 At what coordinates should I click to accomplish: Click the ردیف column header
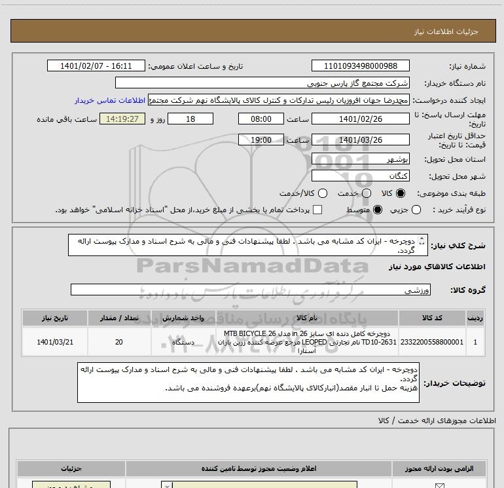click(x=475, y=318)
